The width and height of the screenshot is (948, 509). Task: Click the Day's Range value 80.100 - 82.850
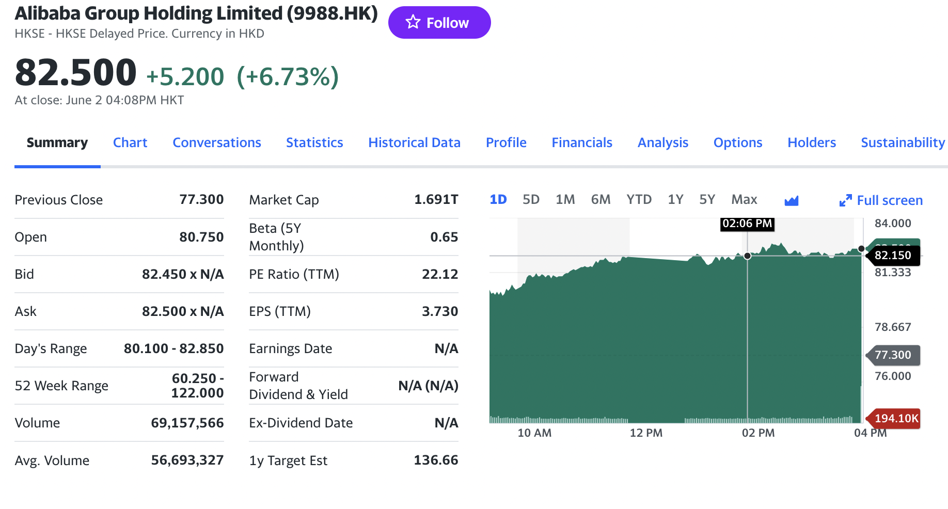click(x=173, y=348)
